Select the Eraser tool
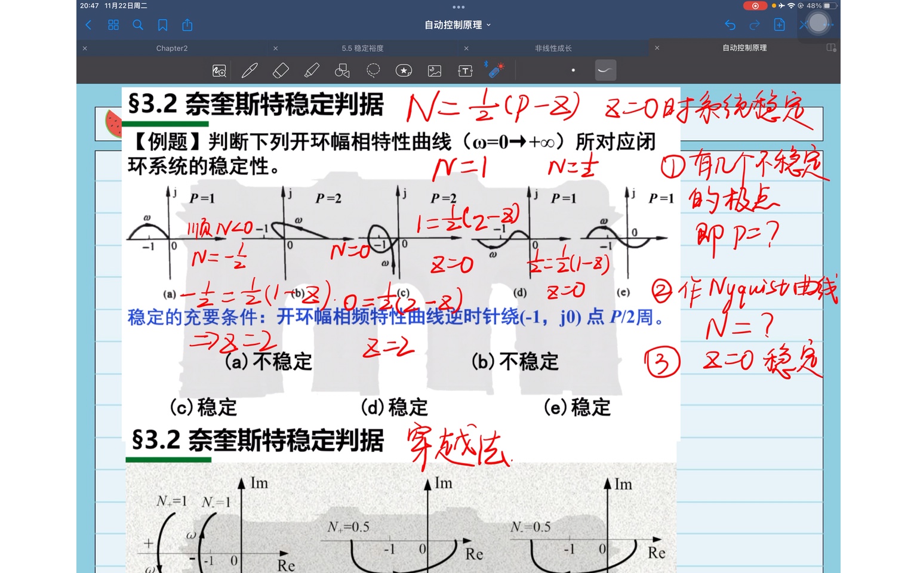Screen dimensions: 917x573 [281, 70]
